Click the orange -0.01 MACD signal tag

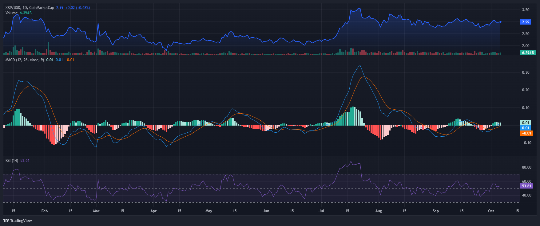click(526, 133)
